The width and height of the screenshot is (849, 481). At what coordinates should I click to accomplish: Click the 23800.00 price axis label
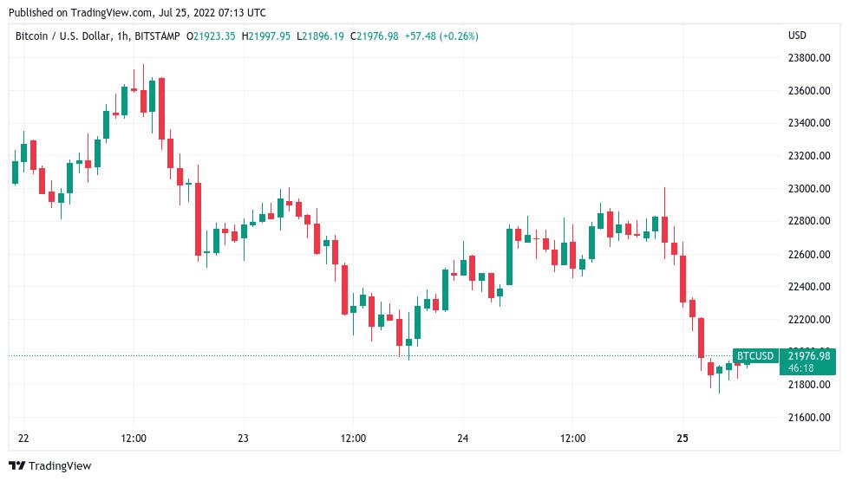808,58
